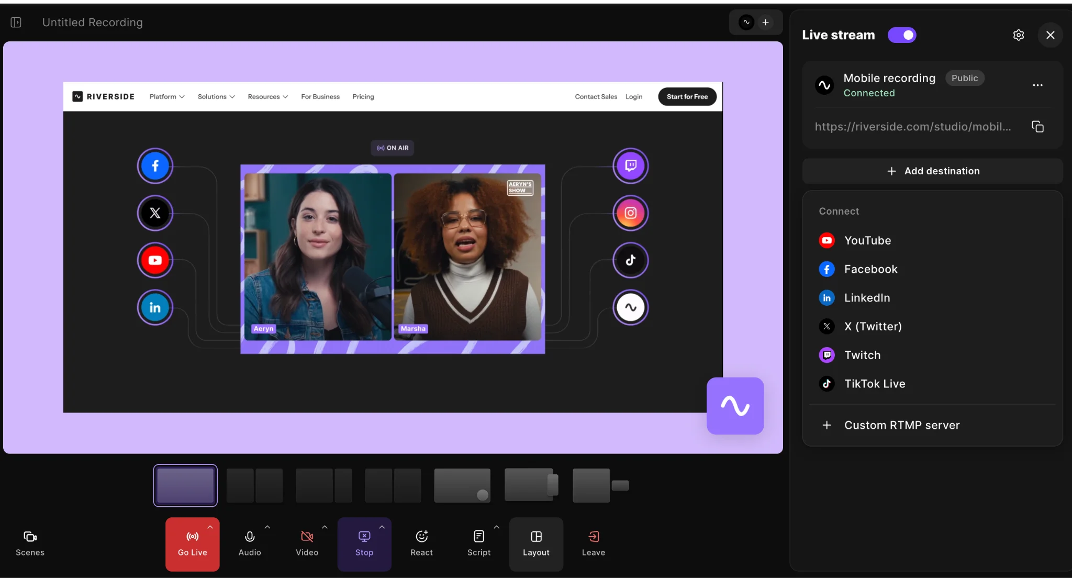The width and height of the screenshot is (1072, 578).
Task: Expand the Script options caret
Action: tap(497, 527)
